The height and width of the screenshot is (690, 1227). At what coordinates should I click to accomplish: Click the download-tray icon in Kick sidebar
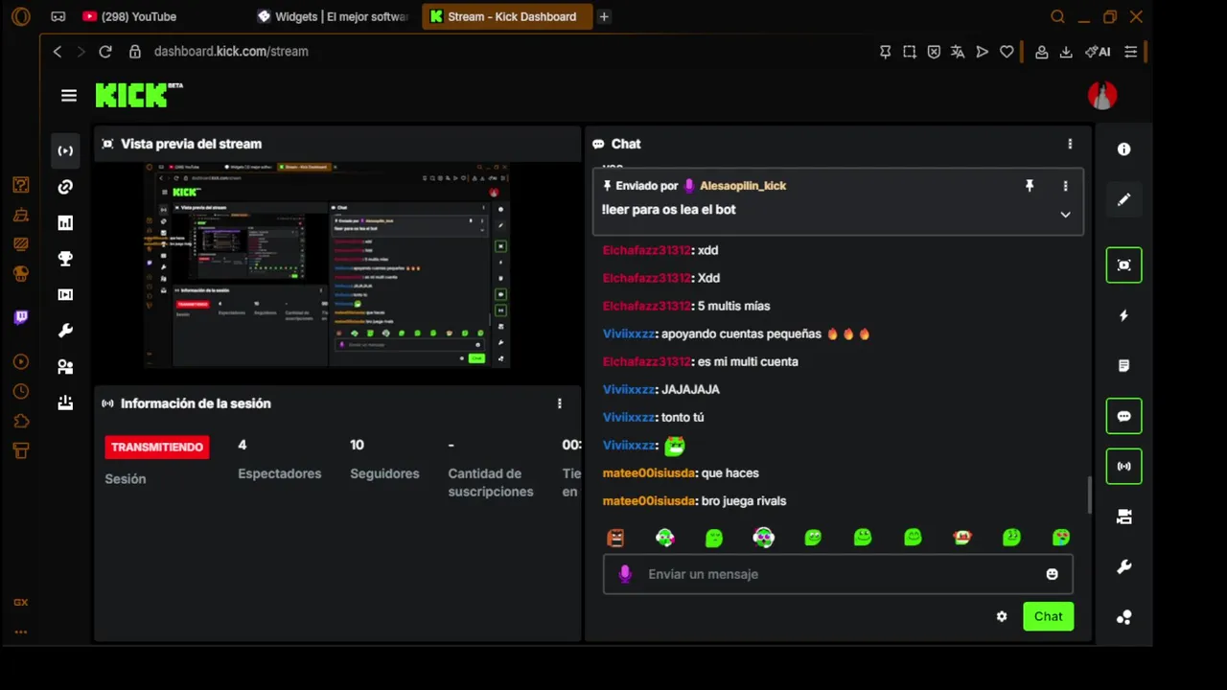coord(65,402)
